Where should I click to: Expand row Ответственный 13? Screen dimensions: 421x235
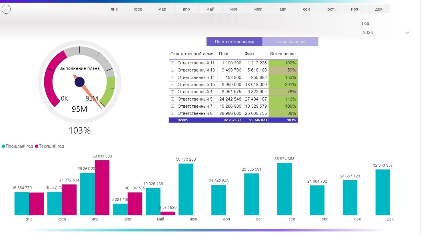[173, 70]
